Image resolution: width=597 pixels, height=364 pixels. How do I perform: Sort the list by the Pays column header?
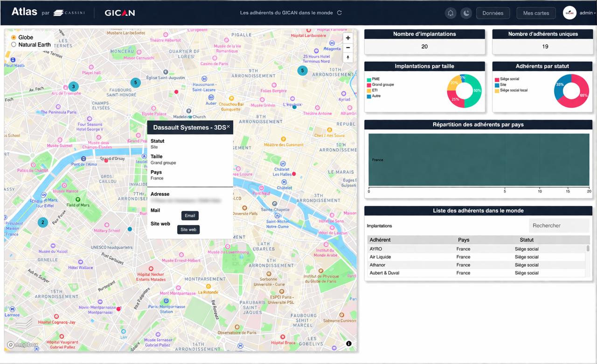[x=464, y=240]
